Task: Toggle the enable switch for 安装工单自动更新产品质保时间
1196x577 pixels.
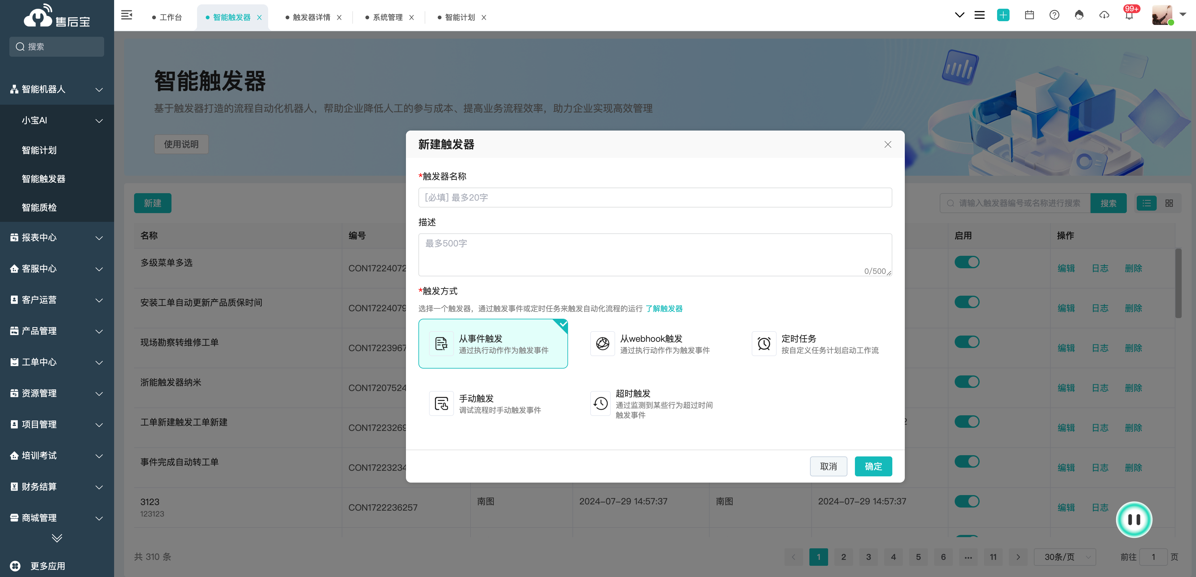Action: coord(967,302)
